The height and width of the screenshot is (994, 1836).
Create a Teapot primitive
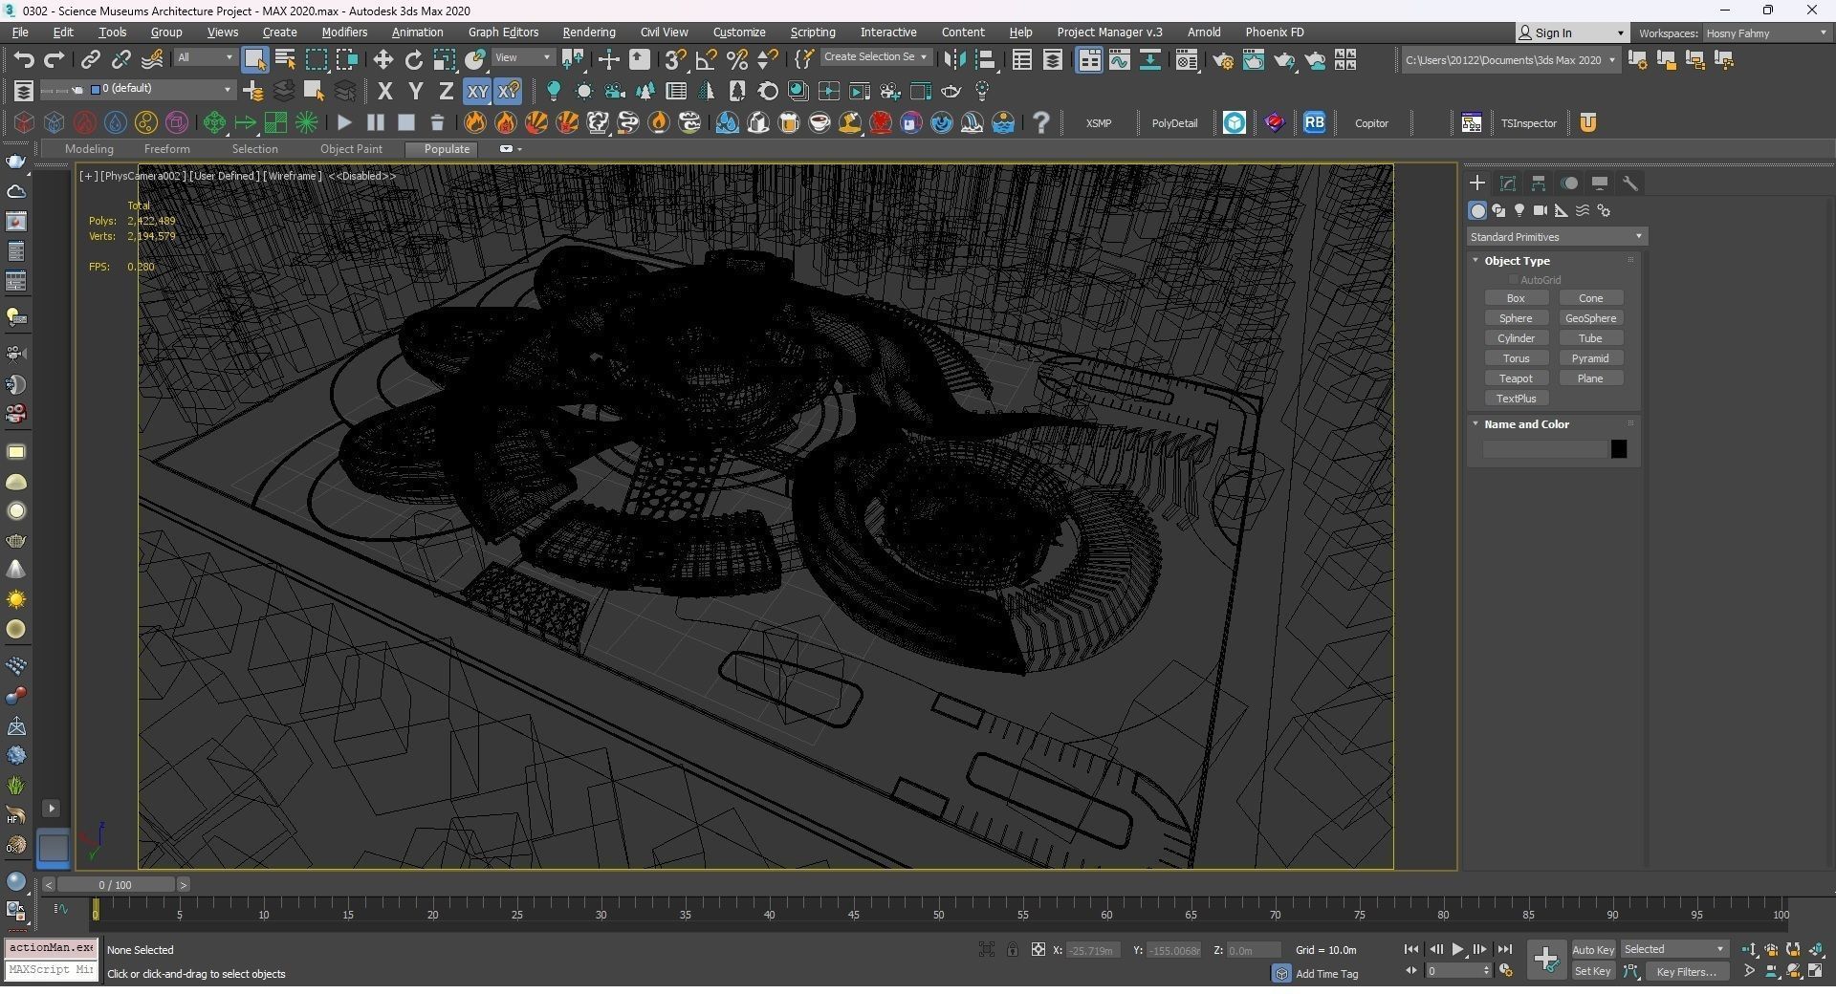click(1516, 379)
